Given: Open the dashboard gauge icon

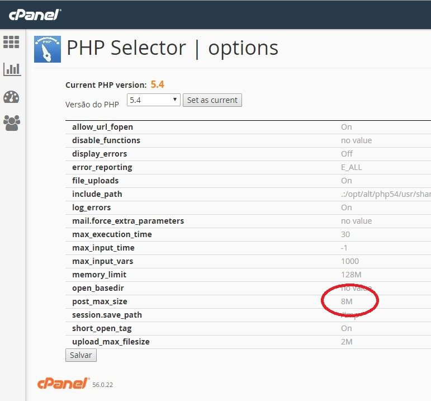Looking at the screenshot, I should click(x=11, y=97).
